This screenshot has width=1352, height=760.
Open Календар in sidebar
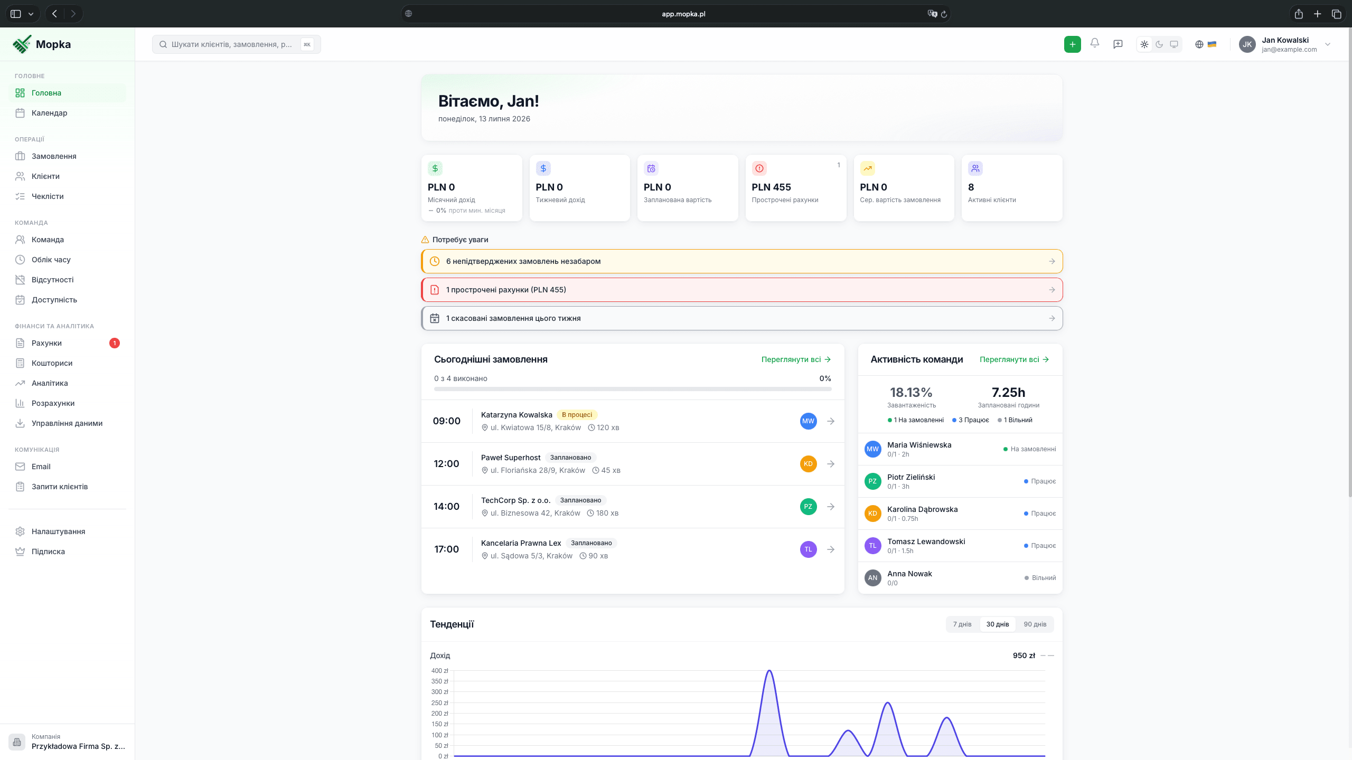click(x=68, y=113)
